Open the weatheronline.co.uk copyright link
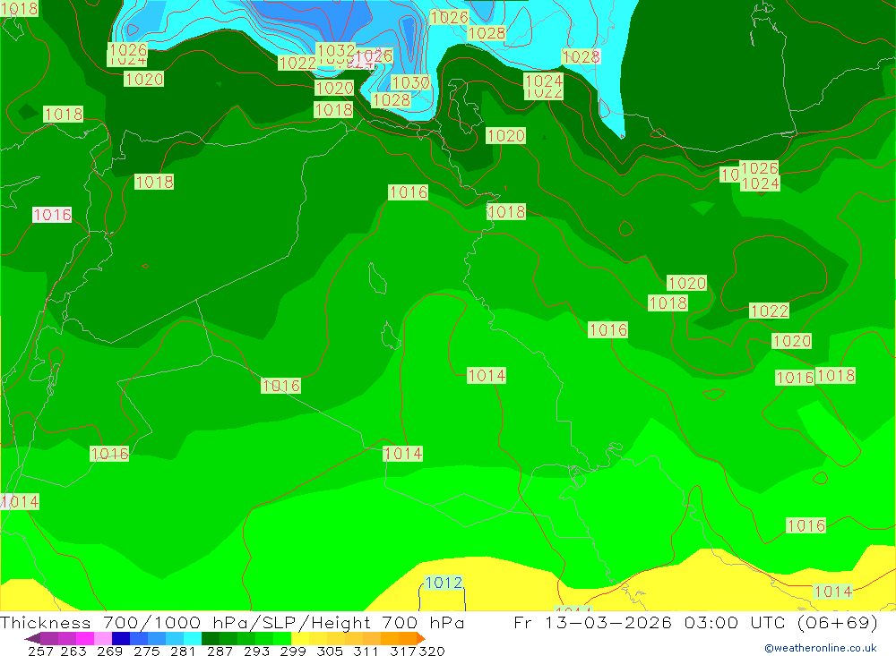This screenshot has width=896, height=656. click(820, 648)
